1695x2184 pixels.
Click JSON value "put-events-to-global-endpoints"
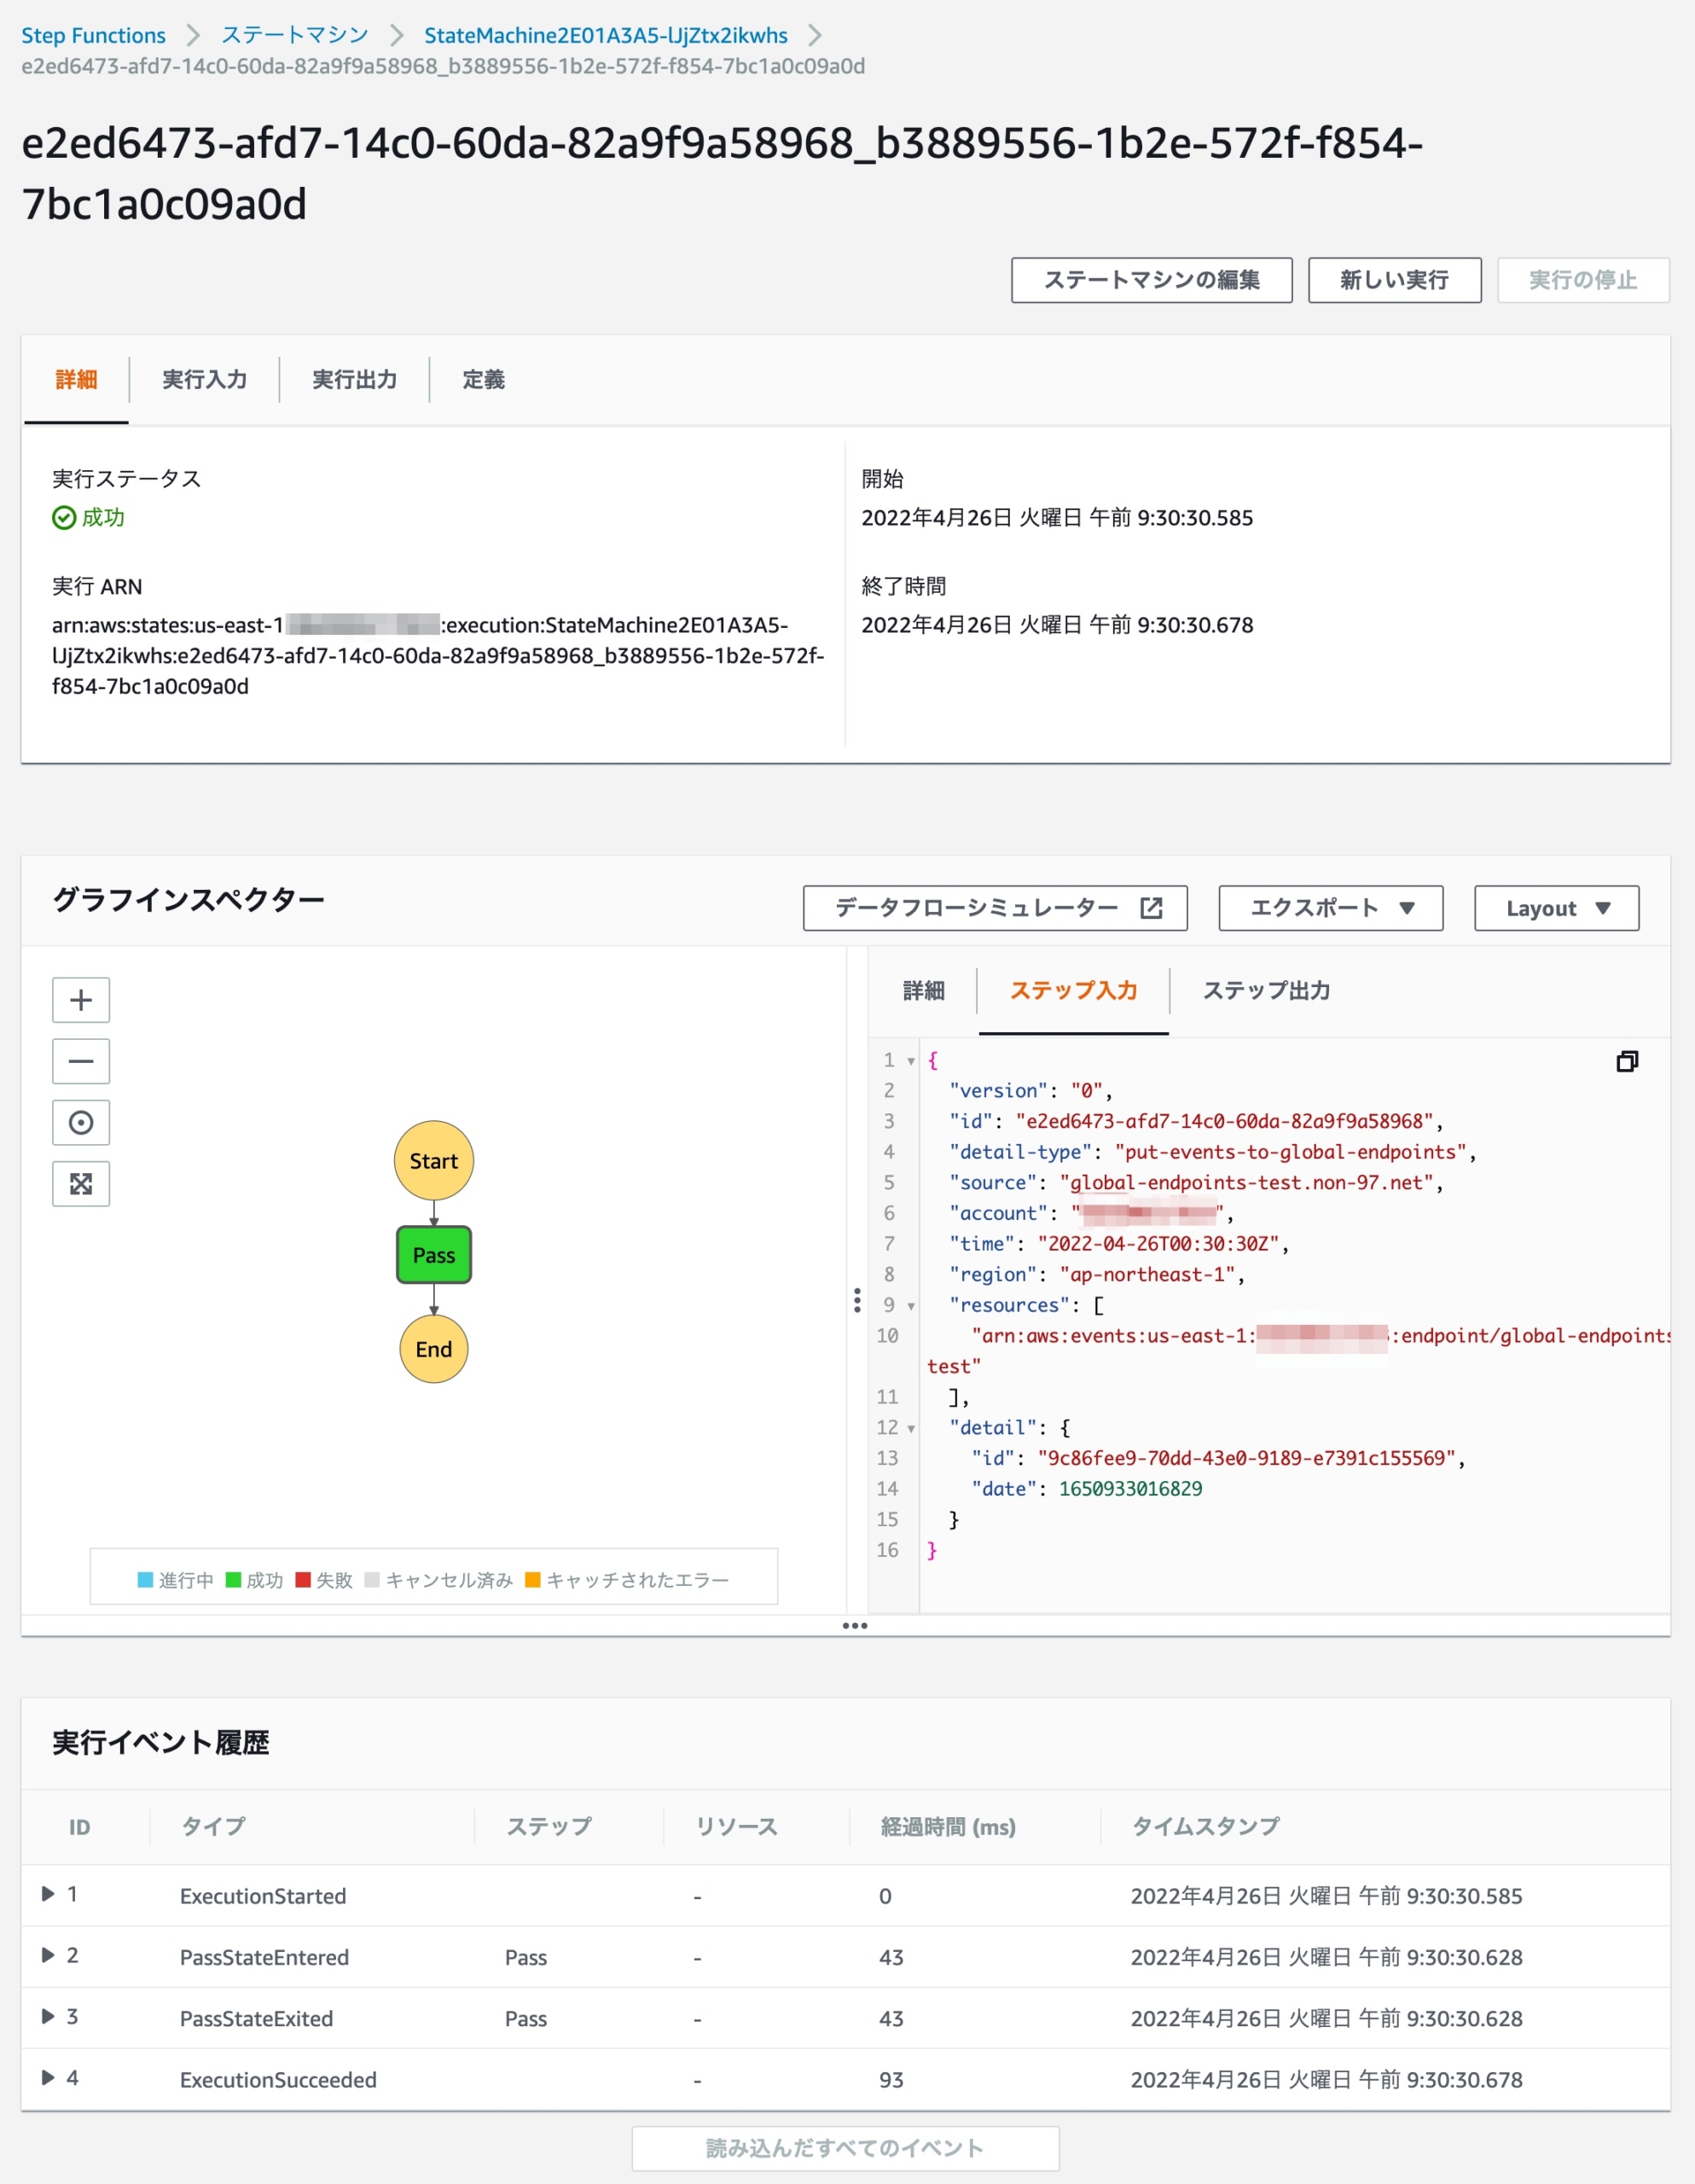[1290, 1152]
